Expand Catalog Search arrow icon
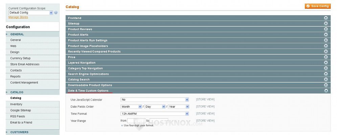Image resolution: width=337 pixels, height=135 pixels. [326, 80]
